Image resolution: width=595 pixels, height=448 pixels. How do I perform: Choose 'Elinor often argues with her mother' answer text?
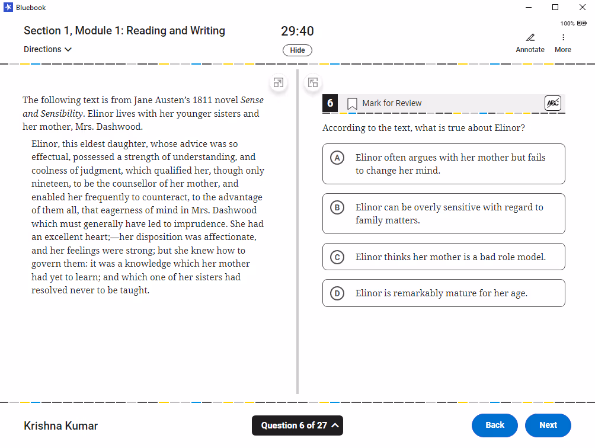pos(450,164)
